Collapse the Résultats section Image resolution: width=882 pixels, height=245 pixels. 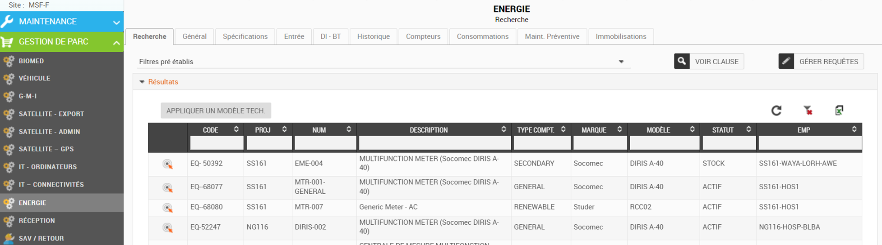142,82
